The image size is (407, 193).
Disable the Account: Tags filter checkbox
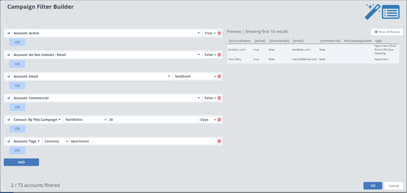[9, 141]
